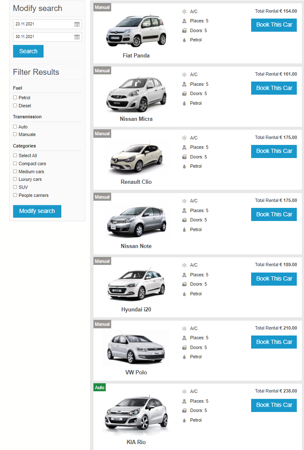Click the blue Search button

(x=28, y=51)
